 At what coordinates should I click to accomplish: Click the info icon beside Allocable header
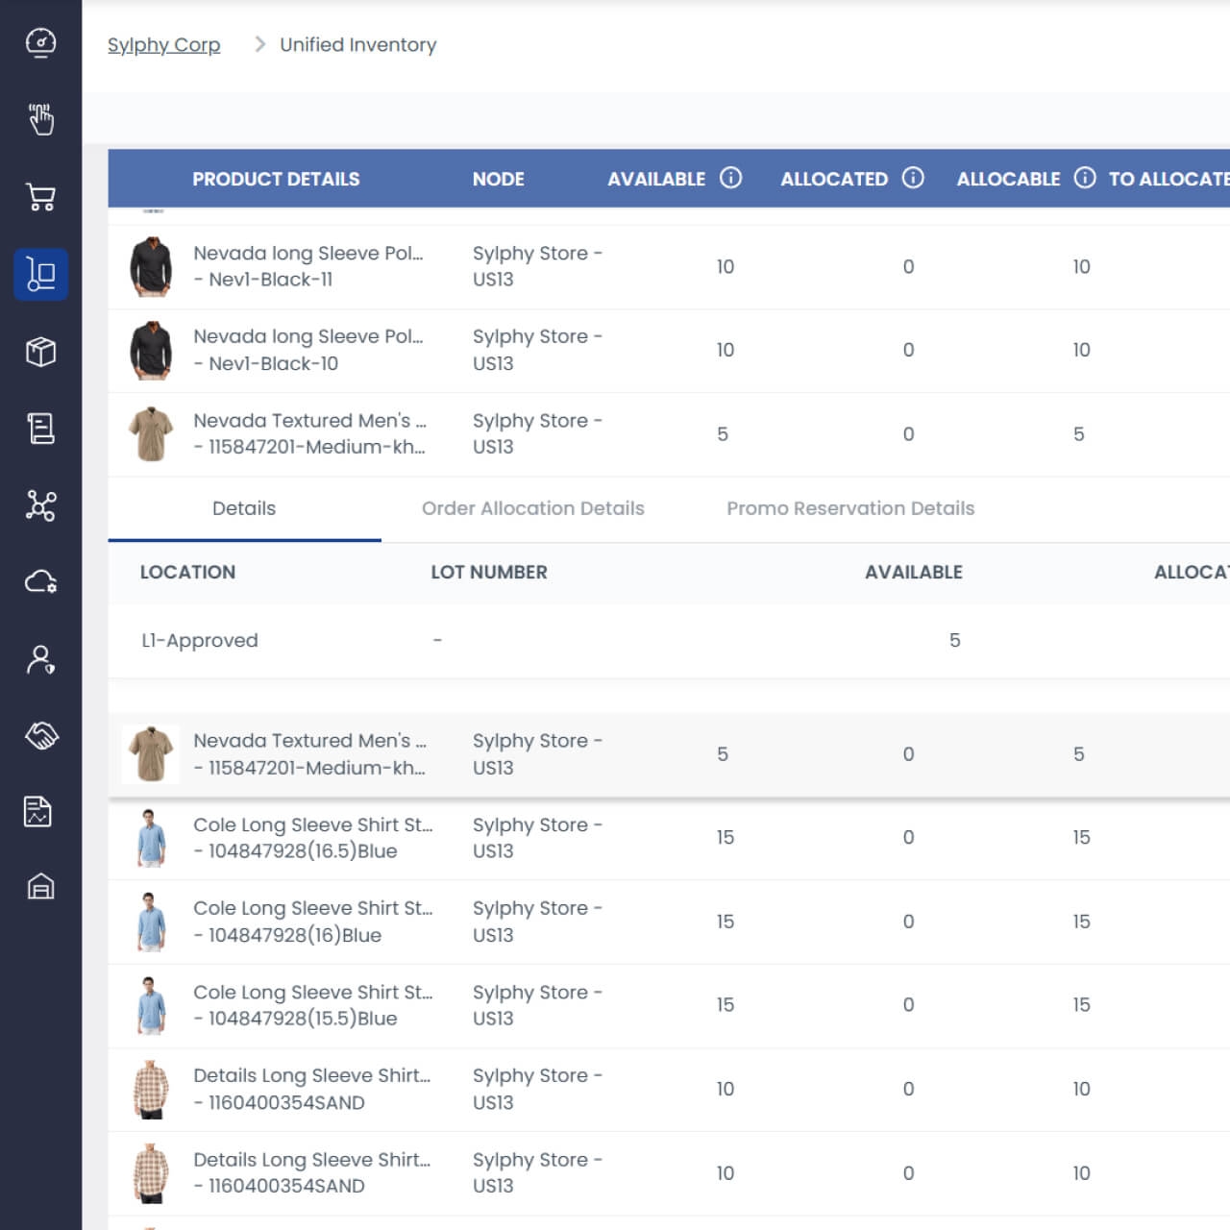(x=1084, y=178)
